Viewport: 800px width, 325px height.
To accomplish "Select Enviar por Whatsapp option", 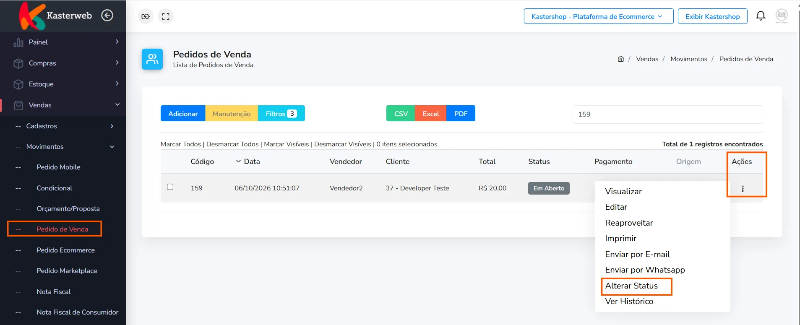I will click(x=645, y=270).
